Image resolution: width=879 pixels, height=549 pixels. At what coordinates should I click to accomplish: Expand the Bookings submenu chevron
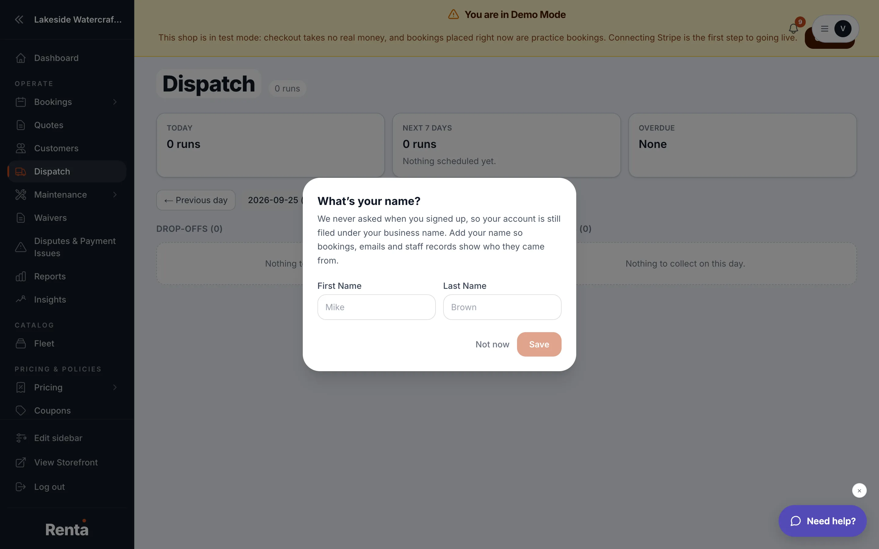[x=115, y=102]
